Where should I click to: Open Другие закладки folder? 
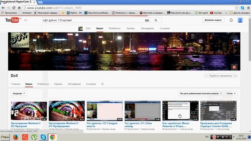240,13
